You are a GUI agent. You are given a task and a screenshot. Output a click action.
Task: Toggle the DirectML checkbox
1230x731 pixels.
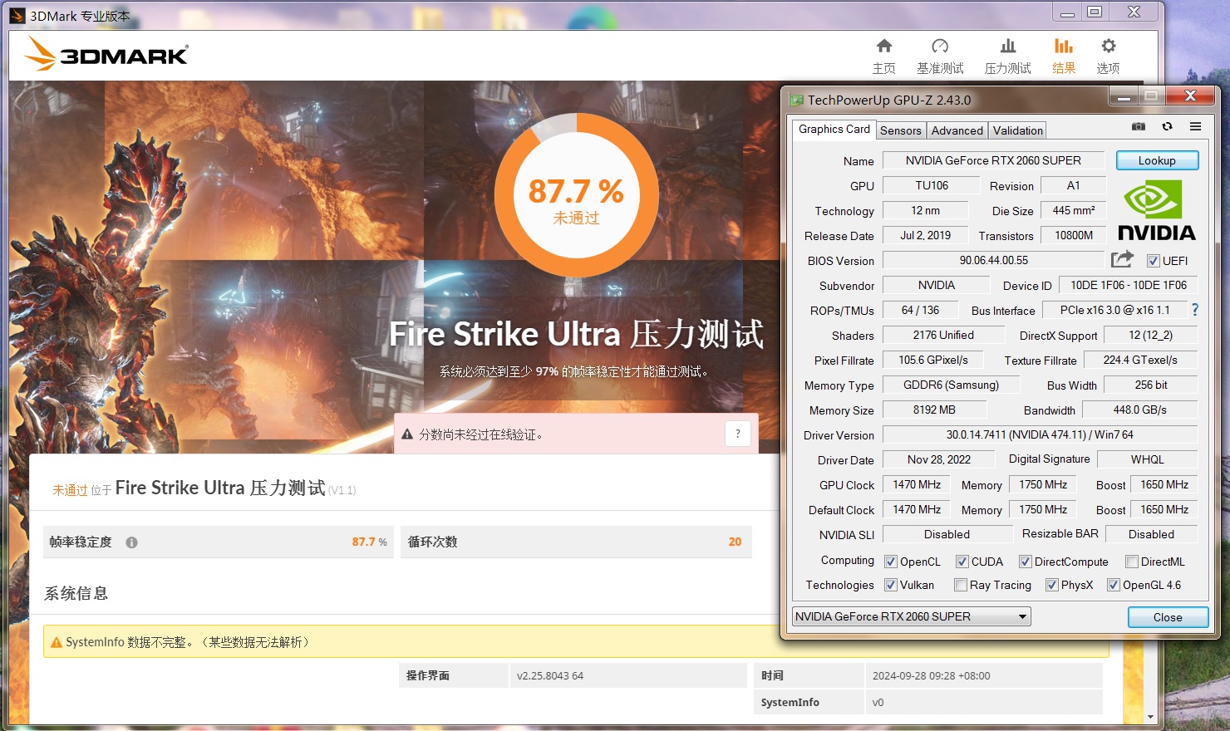click(x=1132, y=562)
